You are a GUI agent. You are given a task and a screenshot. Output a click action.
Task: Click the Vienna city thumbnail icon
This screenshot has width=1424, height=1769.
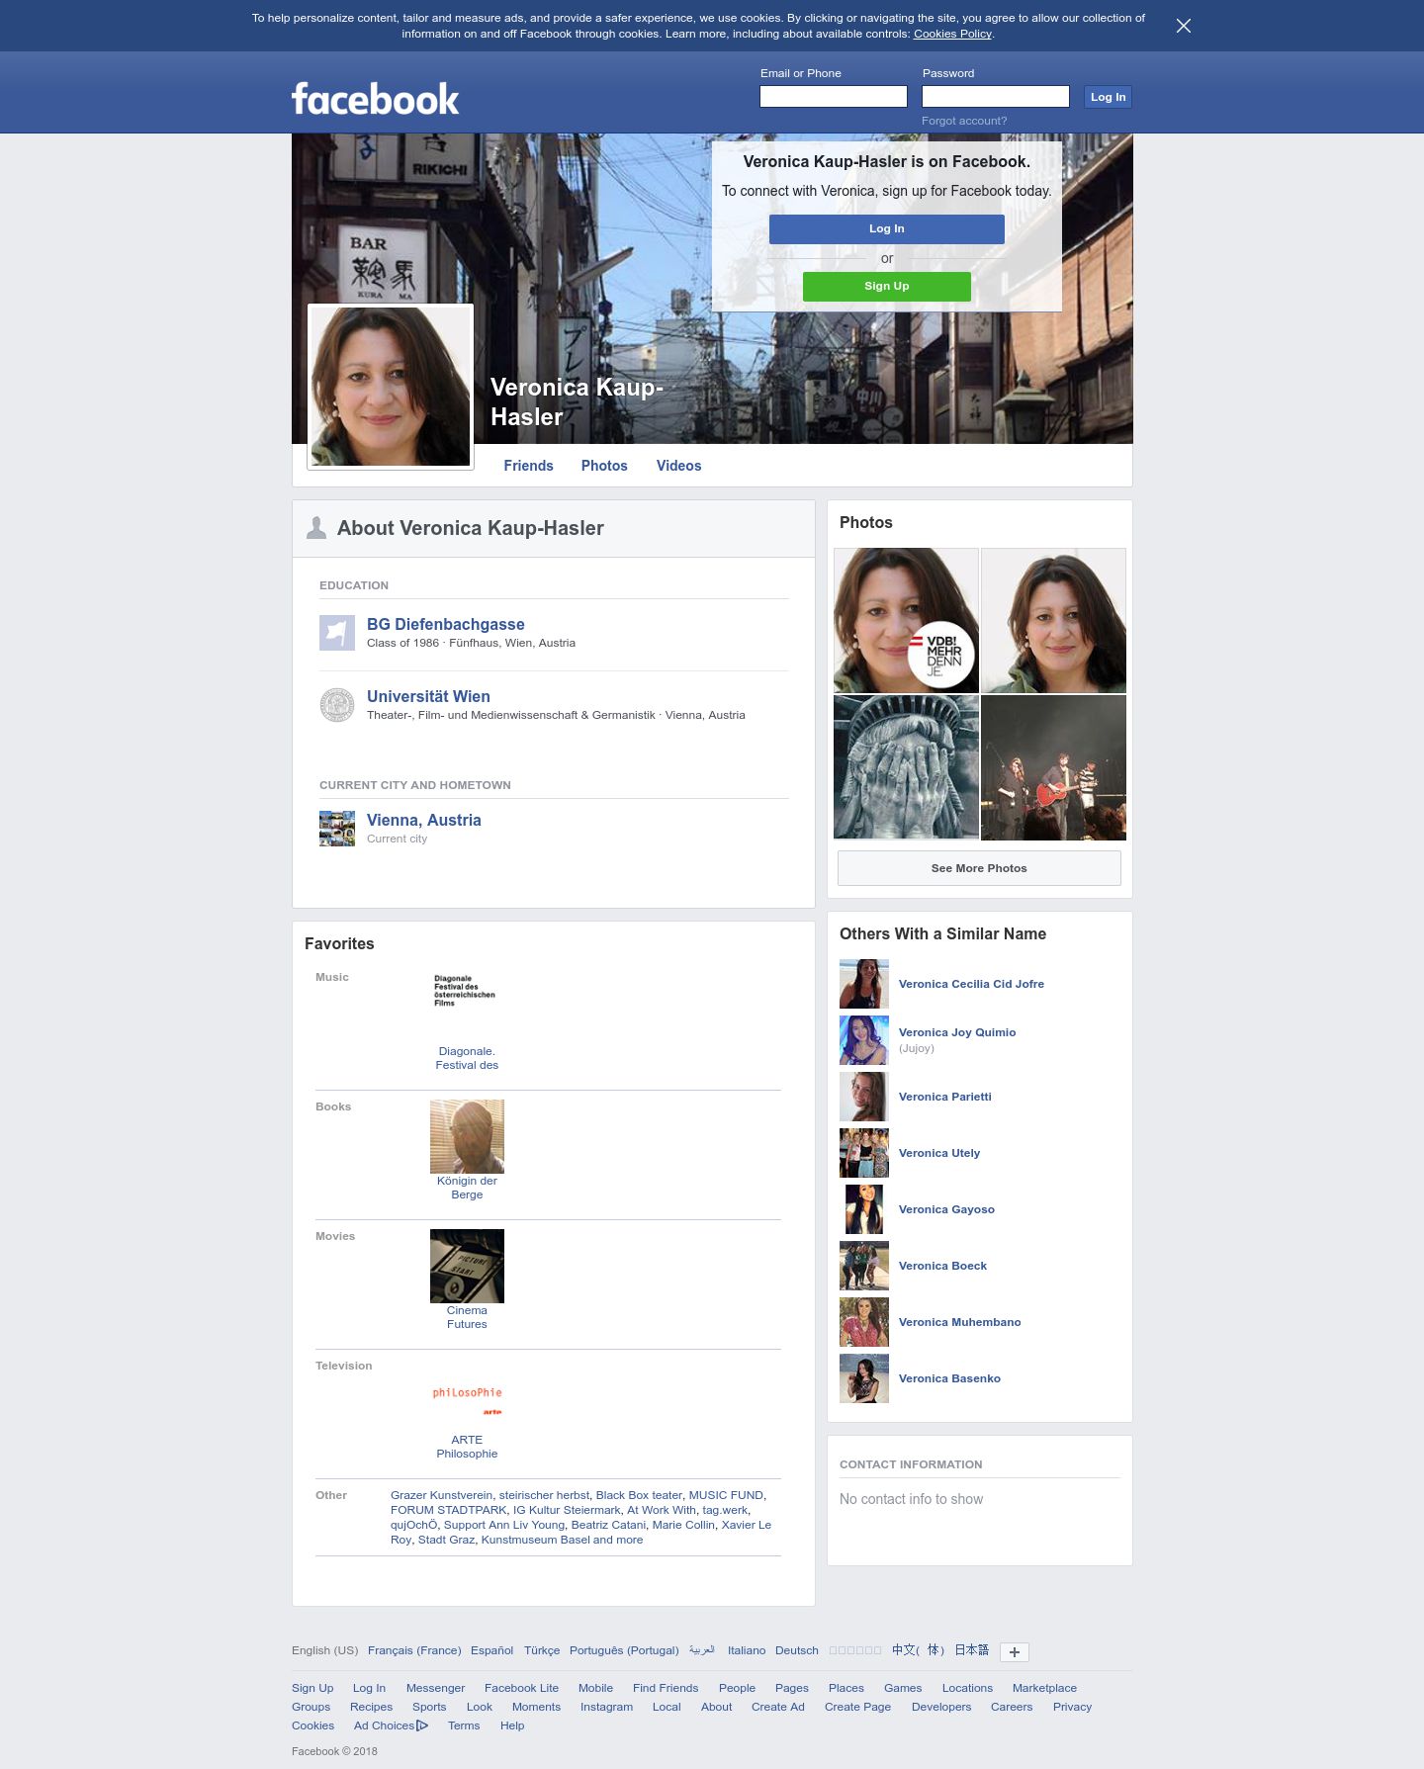pos(337,829)
